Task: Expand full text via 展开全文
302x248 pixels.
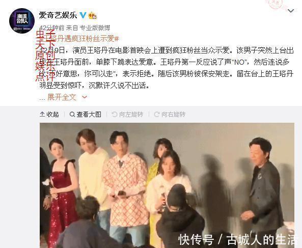Action: (x=62, y=97)
